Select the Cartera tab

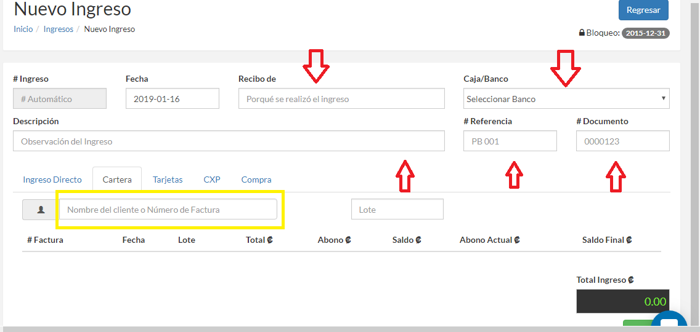pyautogui.click(x=117, y=180)
